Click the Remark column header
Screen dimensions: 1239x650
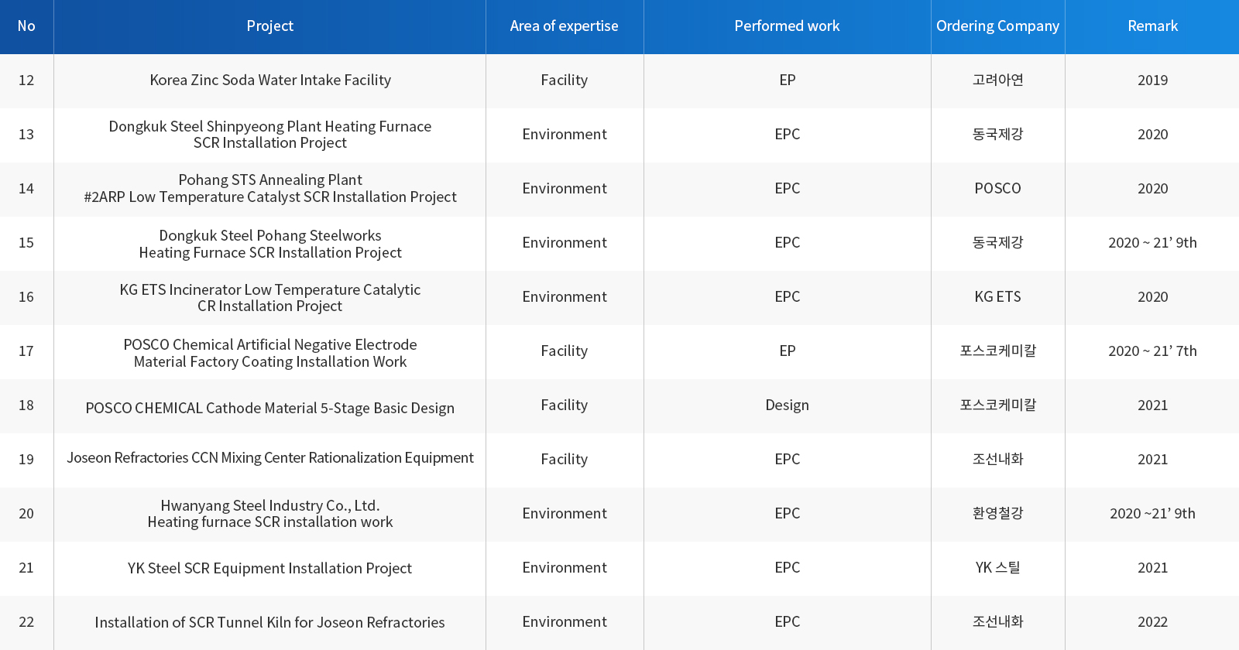click(1152, 26)
